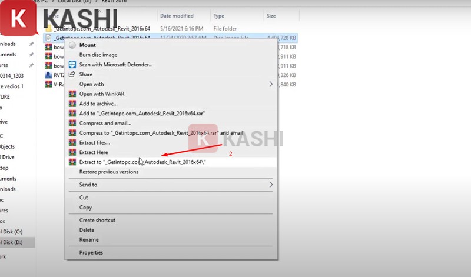
Task: Expand the Send to submenu arrow
Action: pyautogui.click(x=271, y=185)
